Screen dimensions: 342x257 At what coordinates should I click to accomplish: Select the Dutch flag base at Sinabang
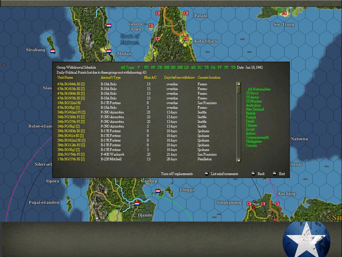(x=52, y=51)
